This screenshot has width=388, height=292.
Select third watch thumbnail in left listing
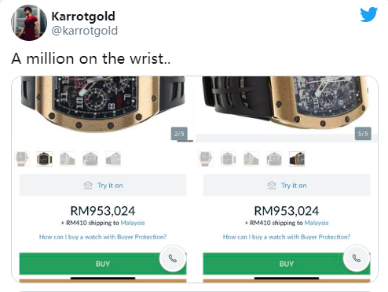coord(68,159)
